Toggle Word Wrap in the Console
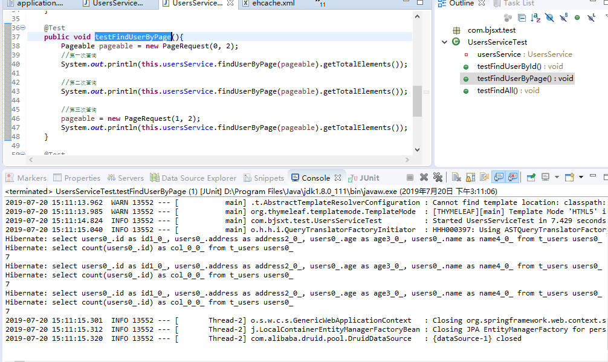This screenshot has height=362, width=608. 484,178
